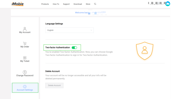Open the Download menu

point(78,4)
